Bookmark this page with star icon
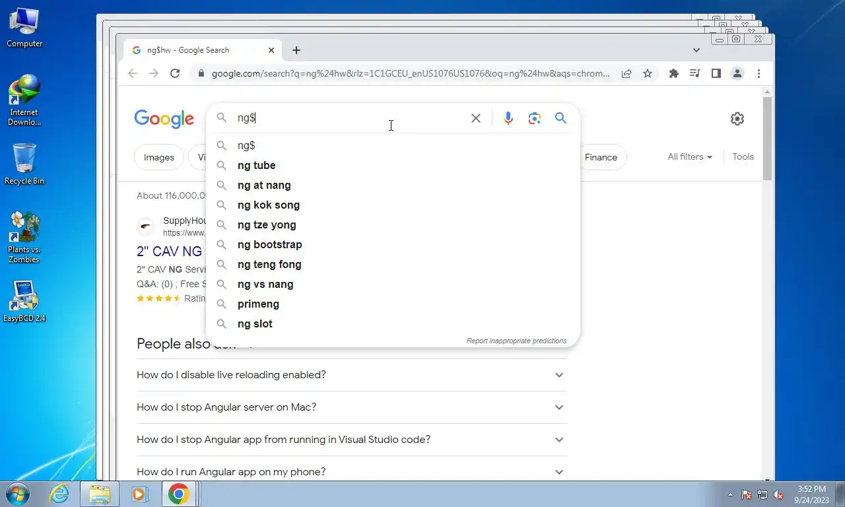Viewport: 845px width, 507px height. (648, 73)
